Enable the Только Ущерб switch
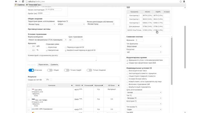 pos(67,70)
